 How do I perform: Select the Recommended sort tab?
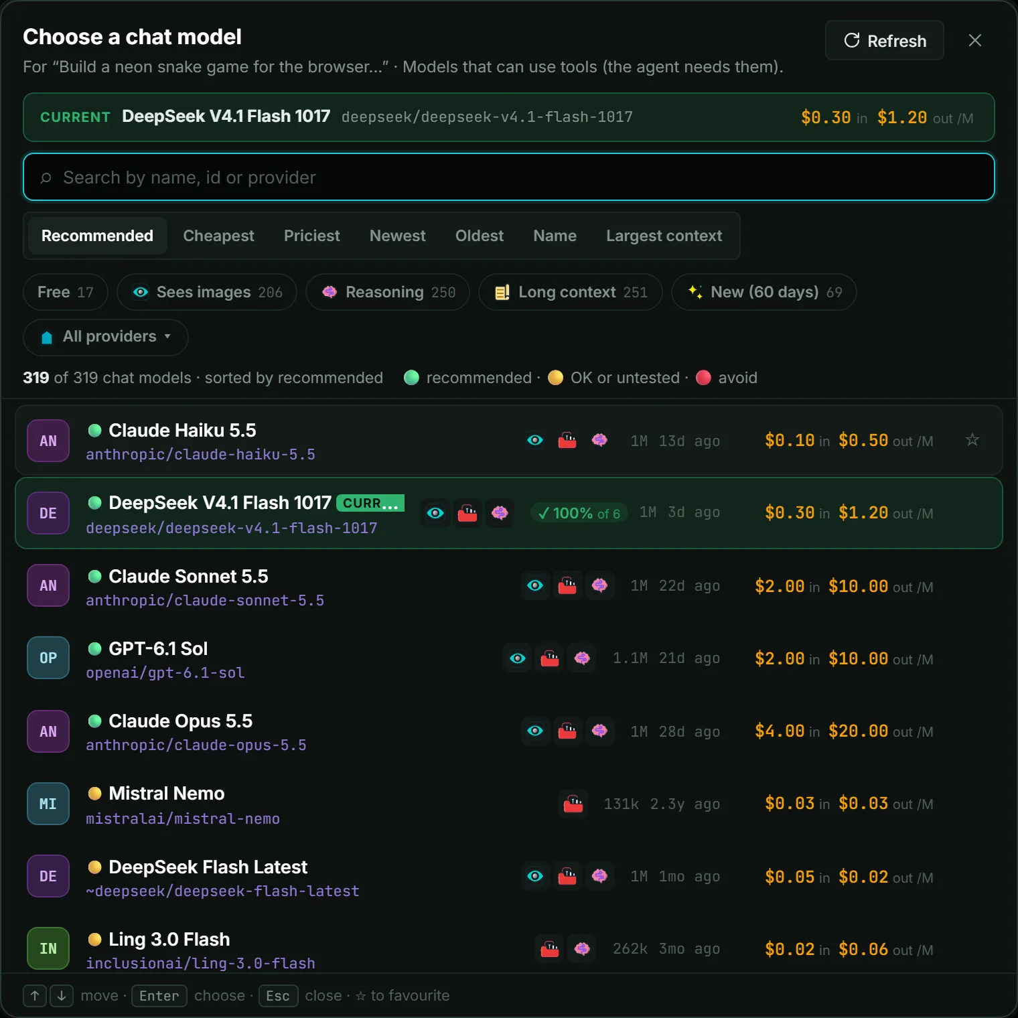98,236
